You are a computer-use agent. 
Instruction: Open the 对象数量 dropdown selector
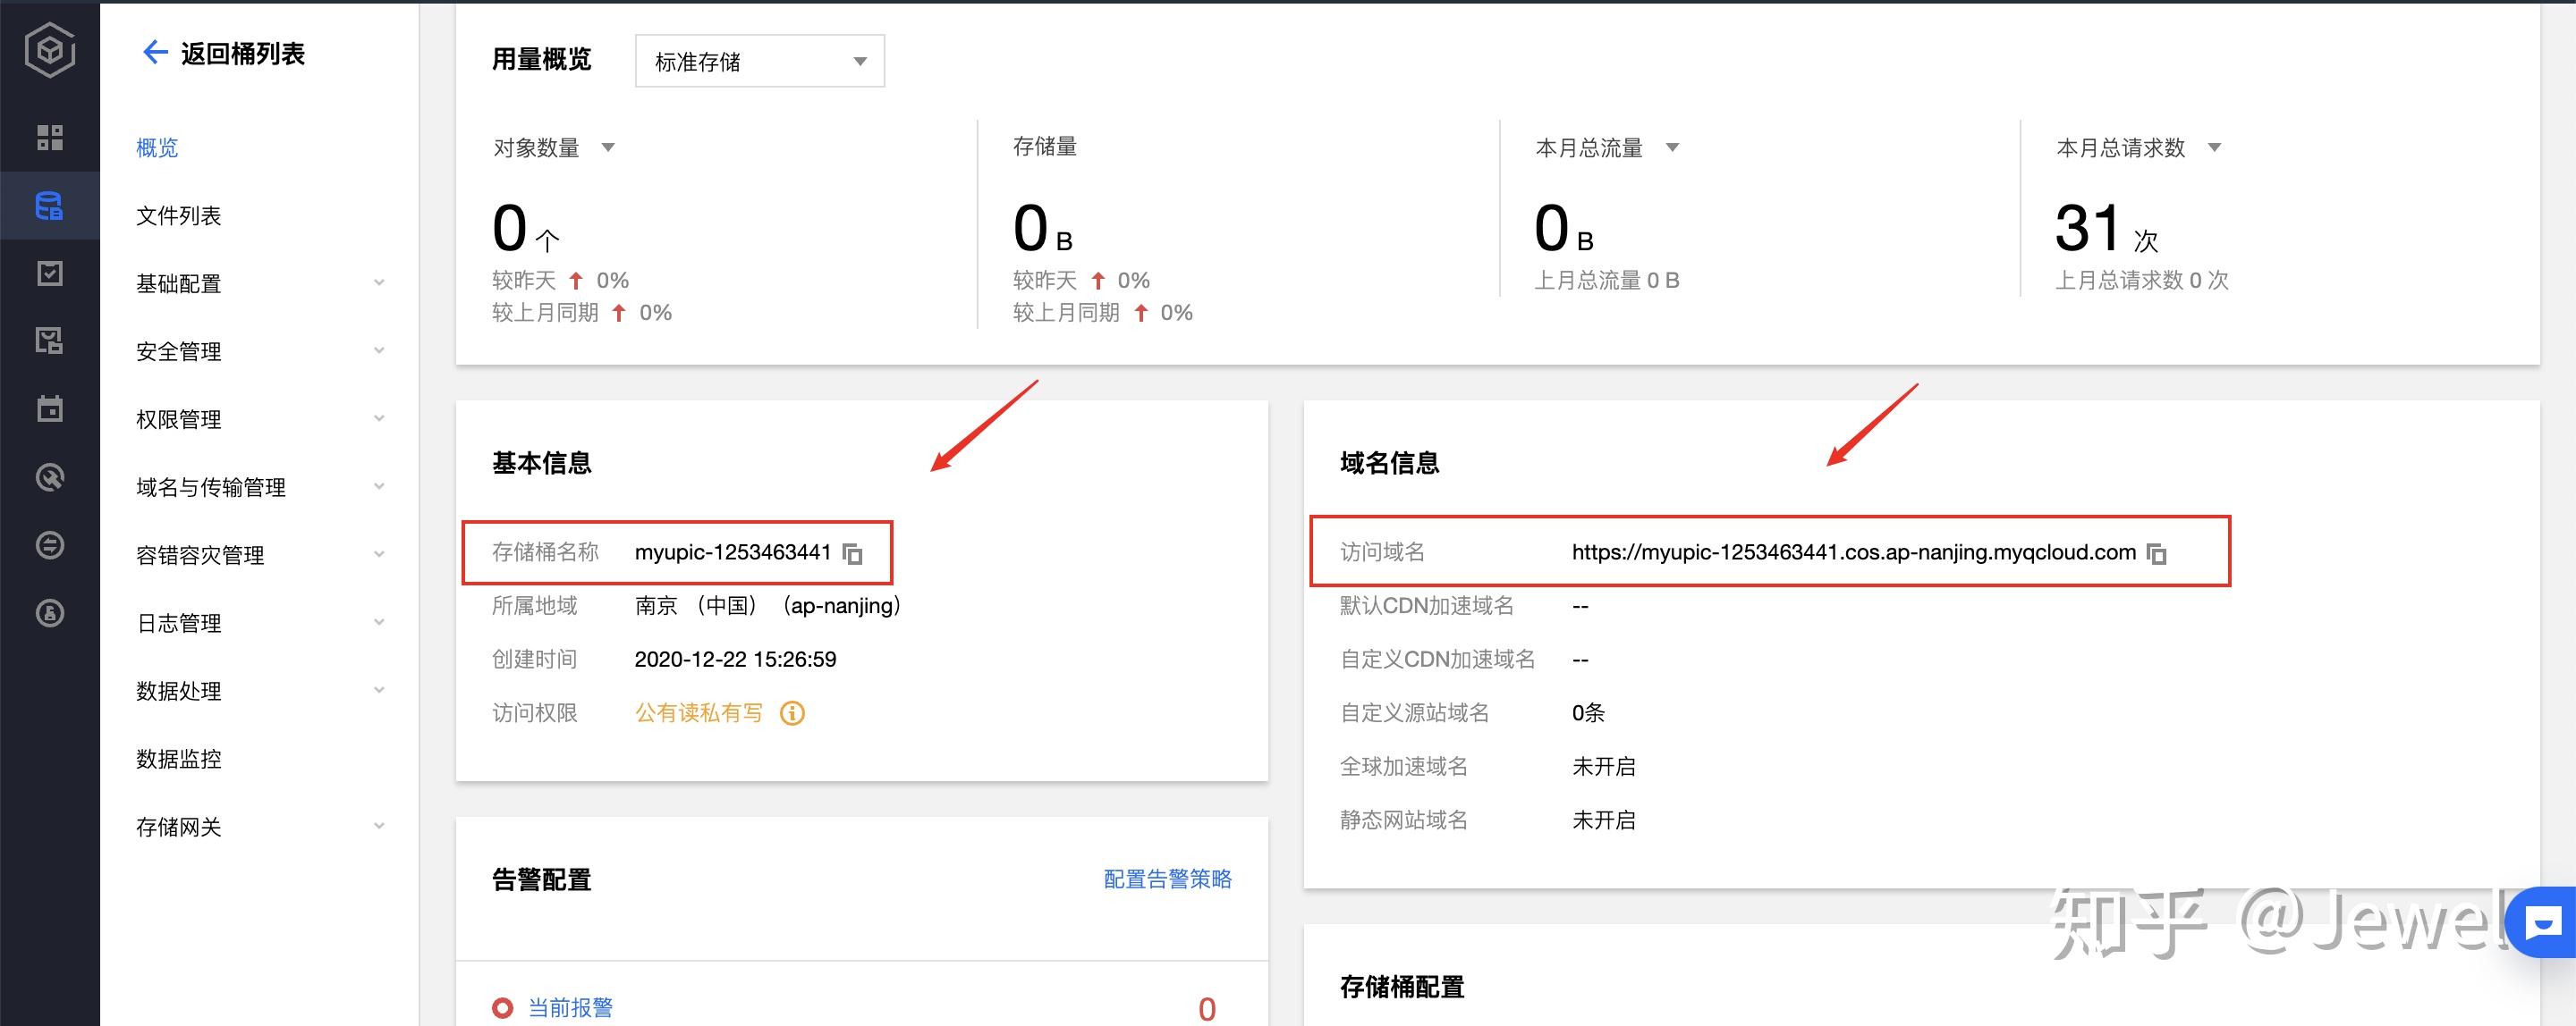609,147
